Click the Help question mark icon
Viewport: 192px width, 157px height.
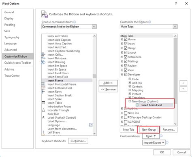coord(176,4)
